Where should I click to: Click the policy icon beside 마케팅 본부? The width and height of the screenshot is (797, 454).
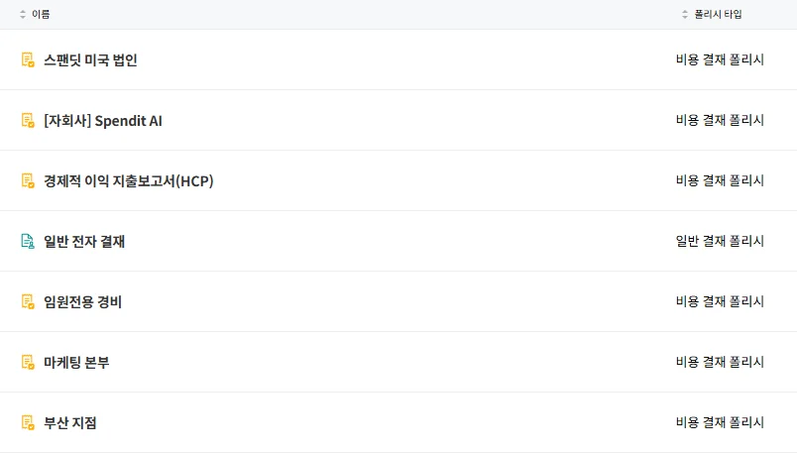click(28, 362)
